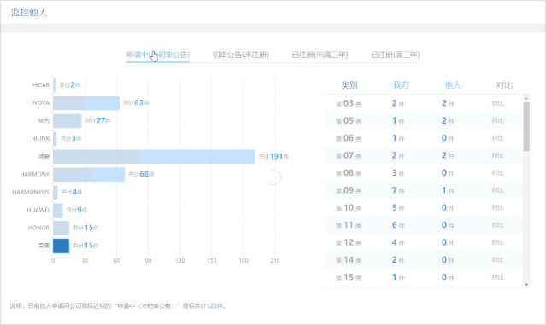Click the 对比 link for 第06类
This screenshot has width=546, height=325.
pyautogui.click(x=497, y=138)
